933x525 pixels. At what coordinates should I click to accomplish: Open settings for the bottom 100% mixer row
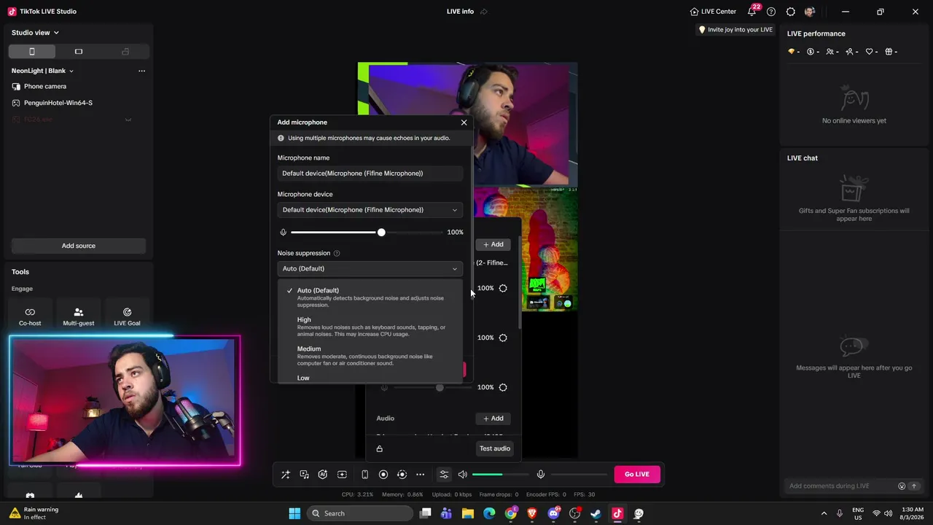(503, 387)
